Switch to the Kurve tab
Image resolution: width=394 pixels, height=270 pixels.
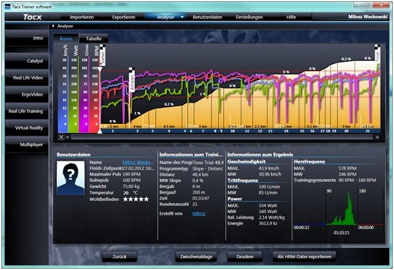coord(66,39)
